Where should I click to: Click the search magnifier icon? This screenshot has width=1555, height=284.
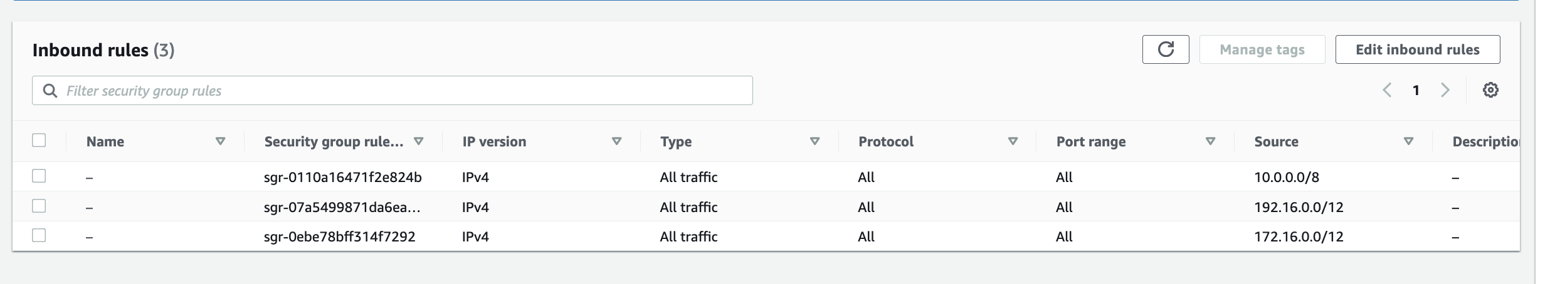(x=50, y=91)
